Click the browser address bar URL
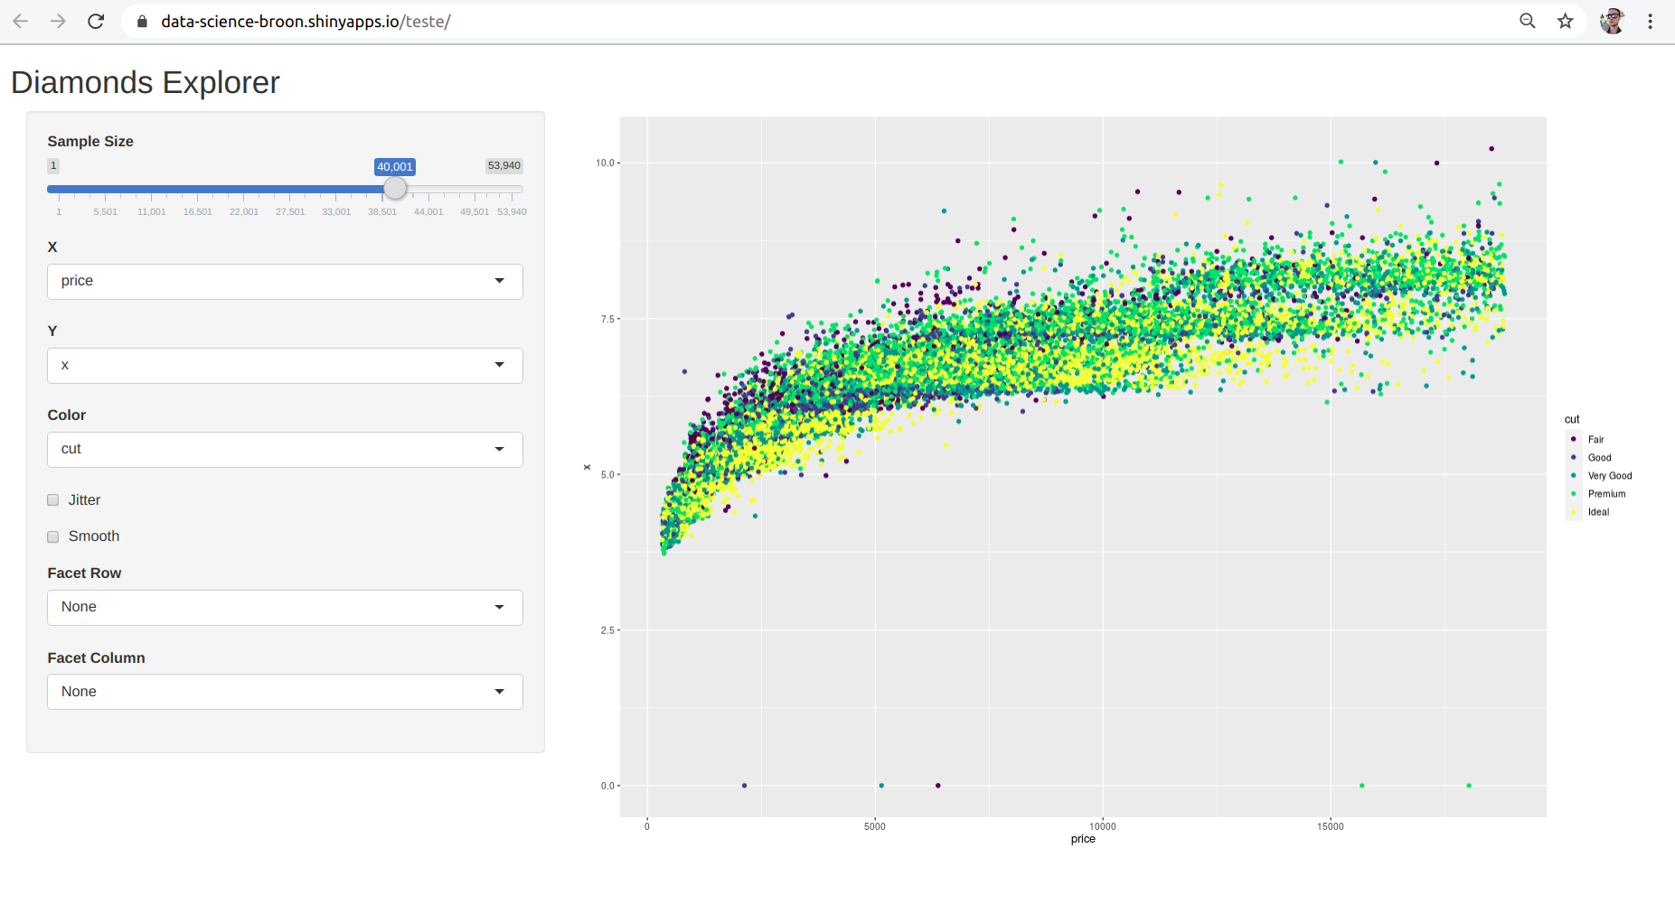1675x904 pixels. coord(306,22)
